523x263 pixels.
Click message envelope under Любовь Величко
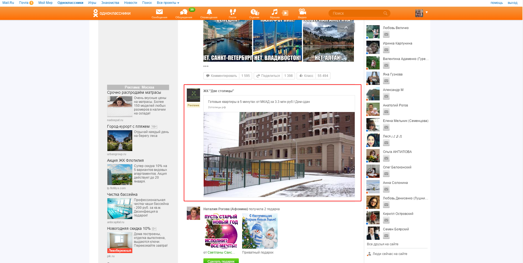pos(386,35)
